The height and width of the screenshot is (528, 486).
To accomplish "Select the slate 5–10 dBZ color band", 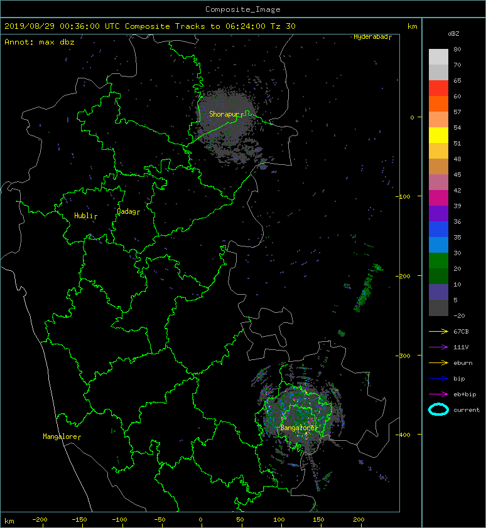I will pyautogui.click(x=438, y=292).
